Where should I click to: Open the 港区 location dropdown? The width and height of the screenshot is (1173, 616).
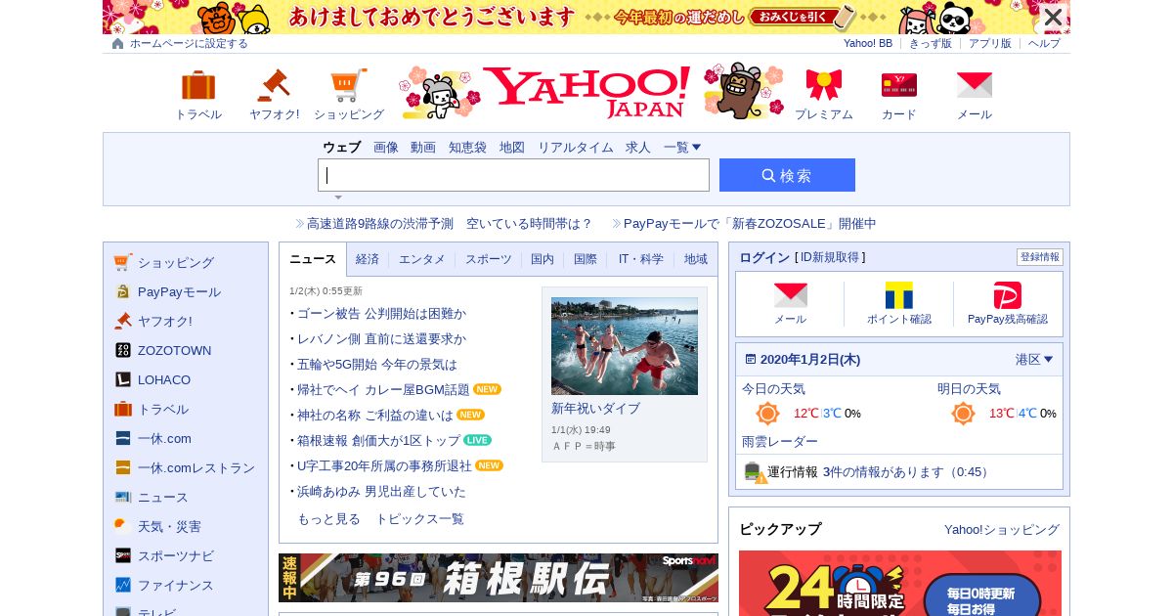[x=1034, y=359]
